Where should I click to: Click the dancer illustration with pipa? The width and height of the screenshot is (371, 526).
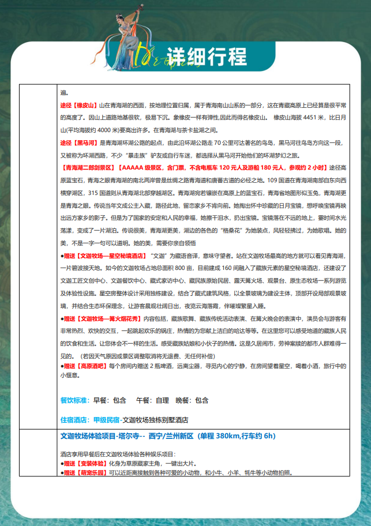(125, 37)
